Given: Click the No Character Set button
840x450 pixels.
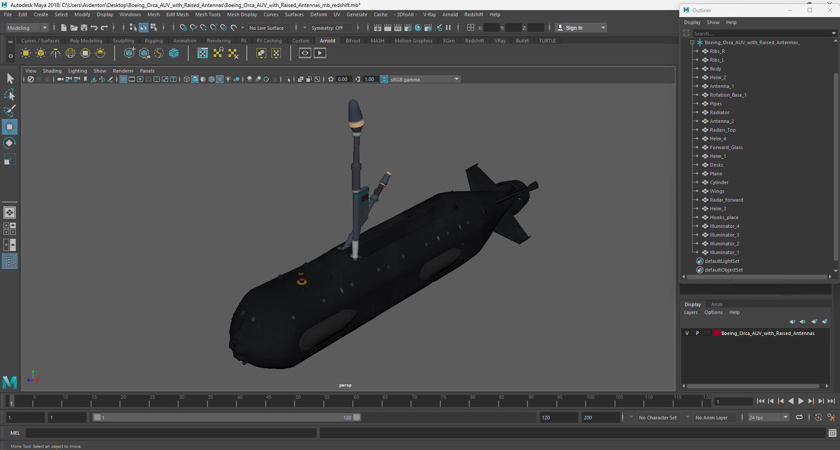Looking at the screenshot, I should click(x=657, y=418).
